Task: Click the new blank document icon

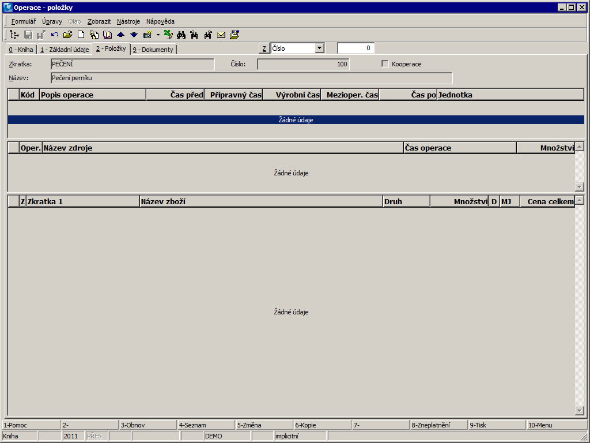Action: click(81, 35)
